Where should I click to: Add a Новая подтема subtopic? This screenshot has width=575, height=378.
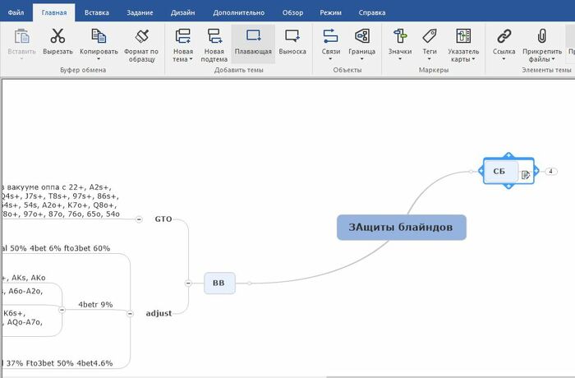tap(214, 36)
